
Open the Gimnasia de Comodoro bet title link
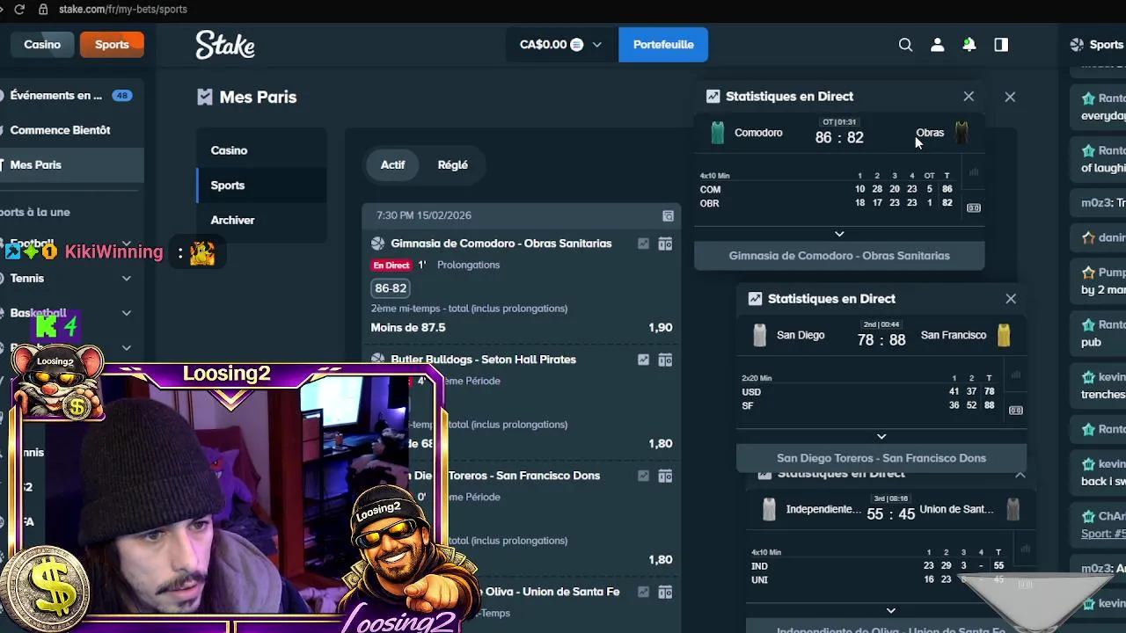coord(501,244)
